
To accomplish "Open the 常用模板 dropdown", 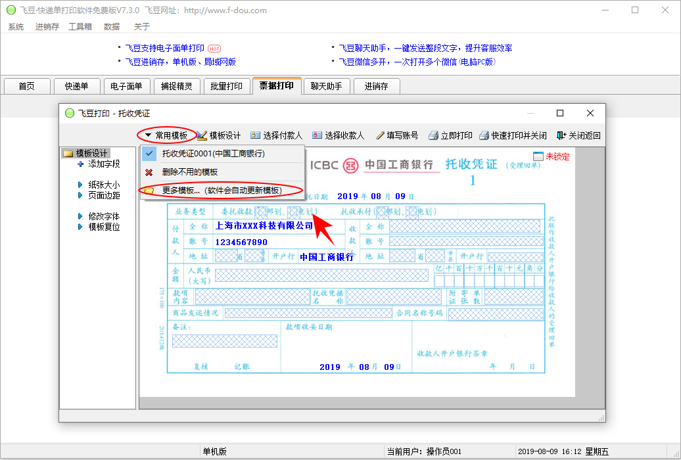I will click(x=166, y=135).
